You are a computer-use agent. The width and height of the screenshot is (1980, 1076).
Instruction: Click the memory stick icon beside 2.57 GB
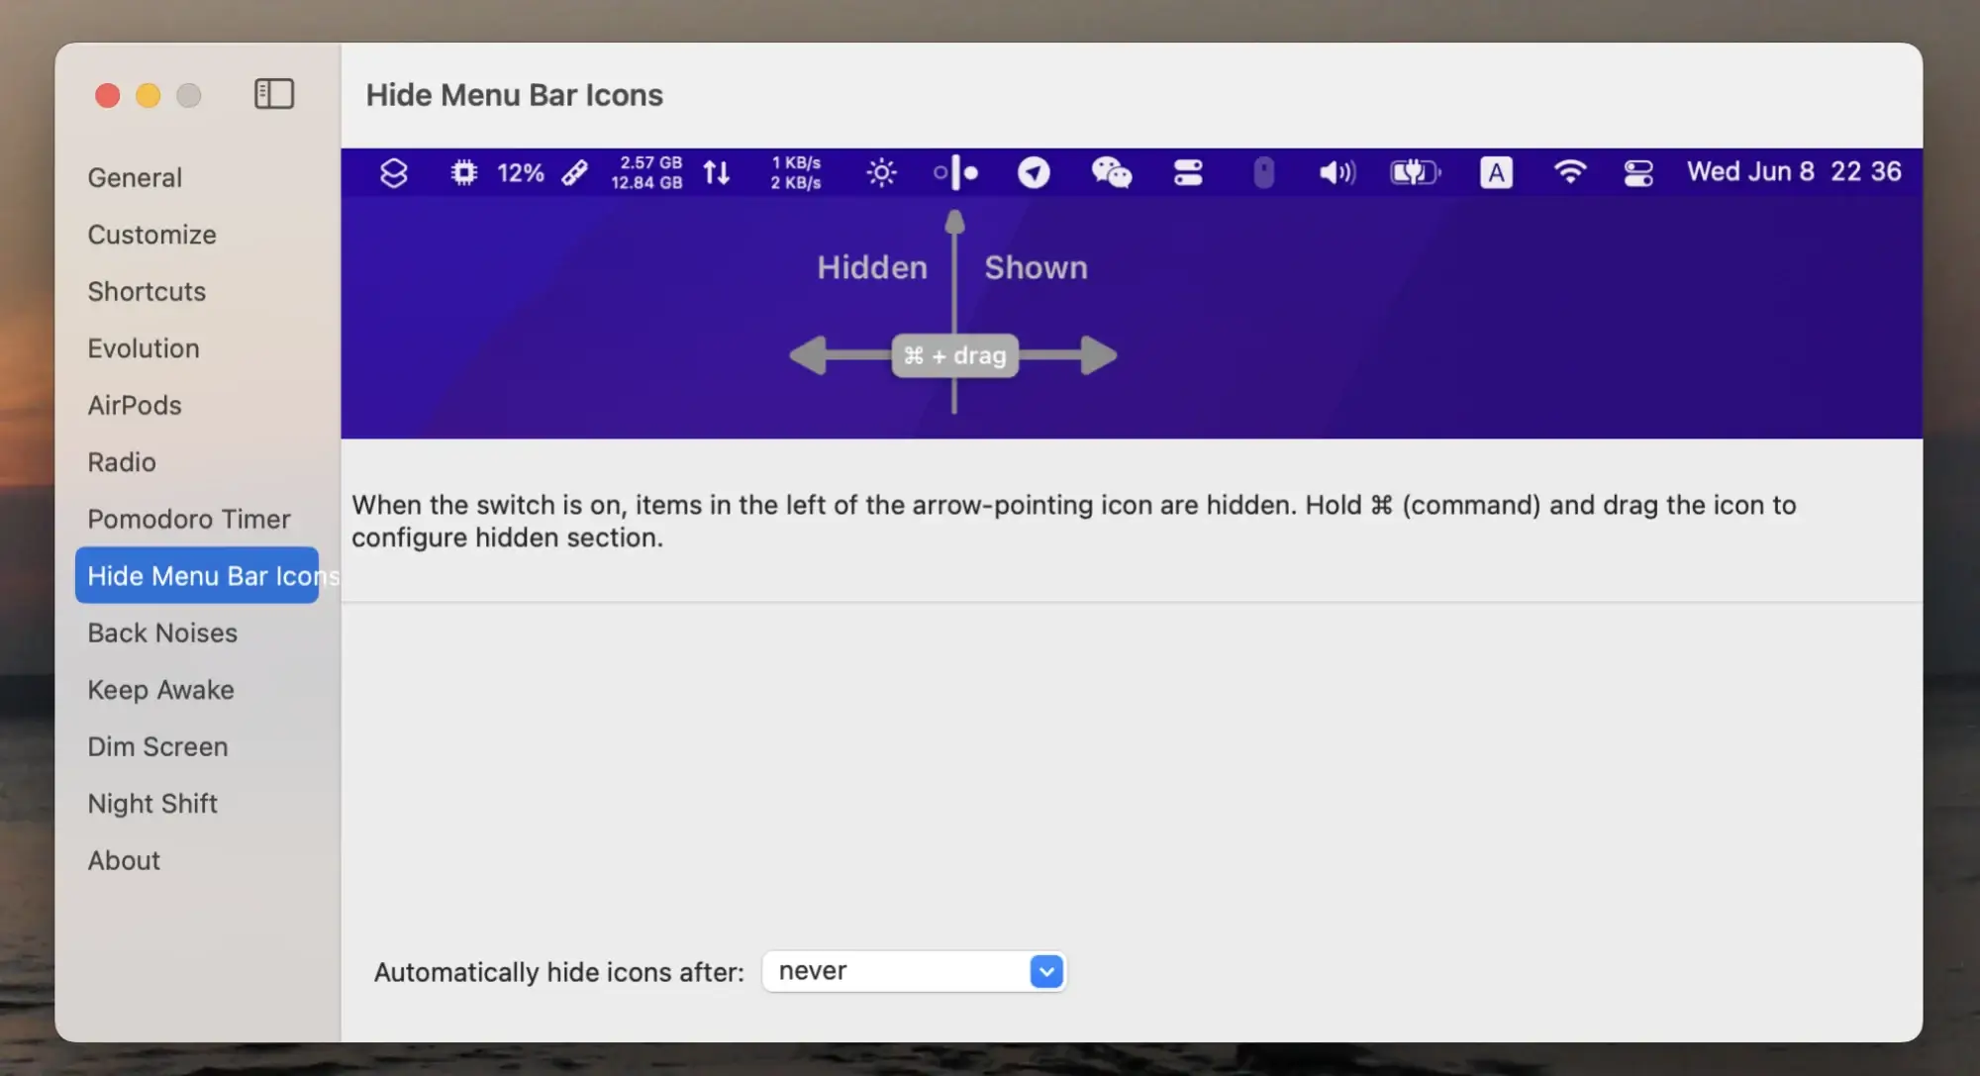pos(575,173)
